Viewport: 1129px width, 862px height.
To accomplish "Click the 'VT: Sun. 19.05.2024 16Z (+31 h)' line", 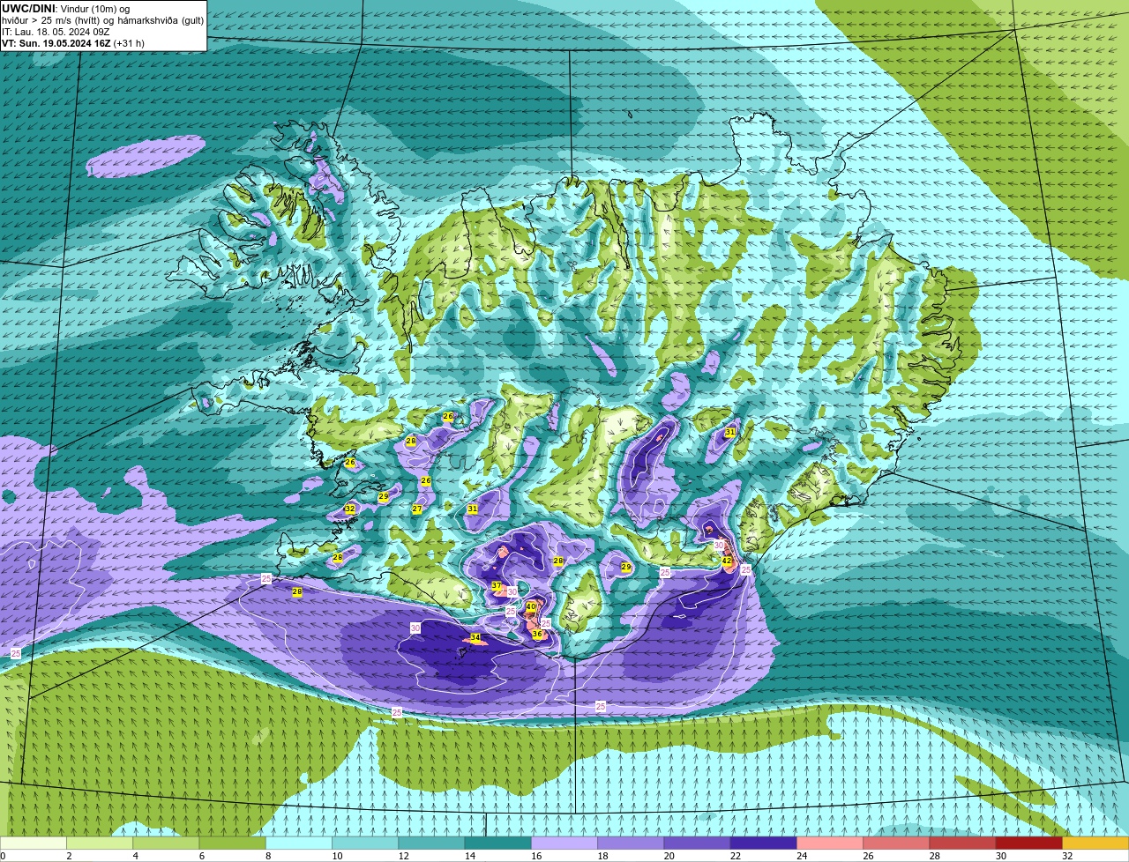I will 73,43.
